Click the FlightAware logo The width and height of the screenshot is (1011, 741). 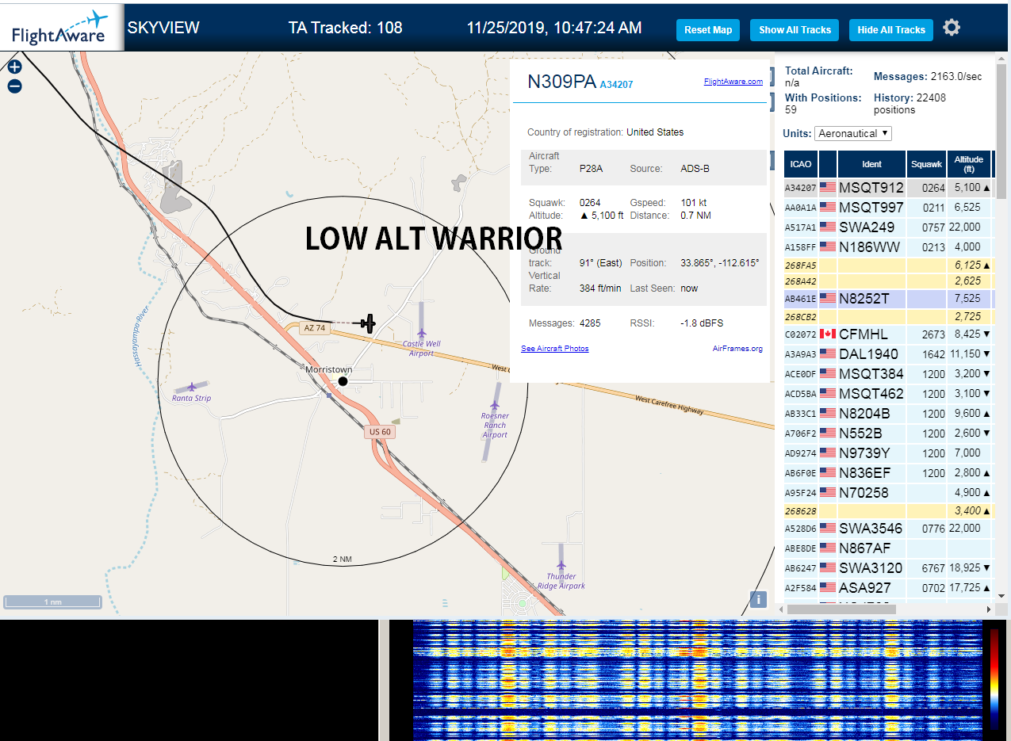[x=61, y=27]
